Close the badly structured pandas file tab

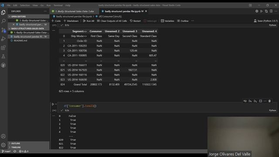pyautogui.click(x=146, y=11)
